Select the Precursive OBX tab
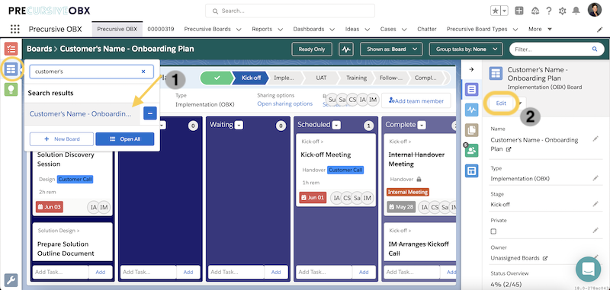The height and width of the screenshot is (290, 610). click(117, 29)
